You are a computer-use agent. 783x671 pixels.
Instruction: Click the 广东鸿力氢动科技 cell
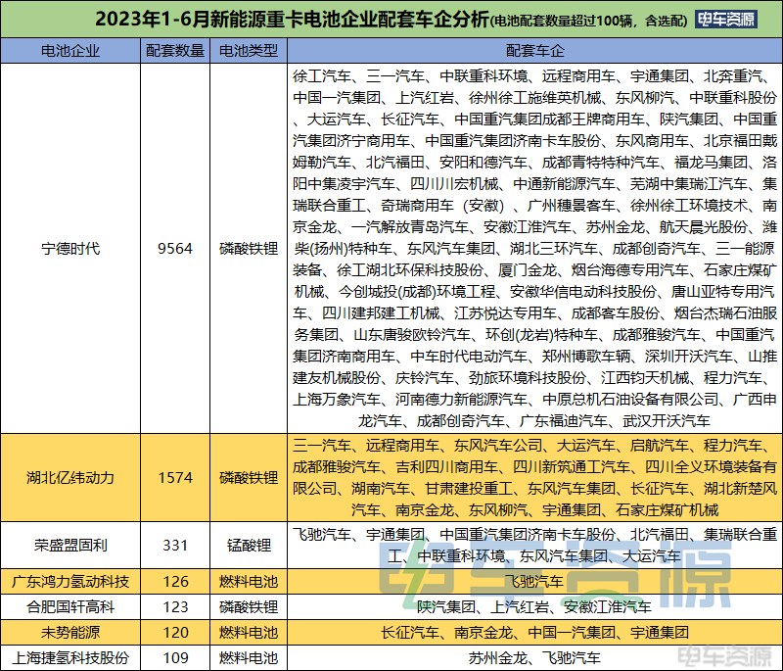click(x=70, y=582)
